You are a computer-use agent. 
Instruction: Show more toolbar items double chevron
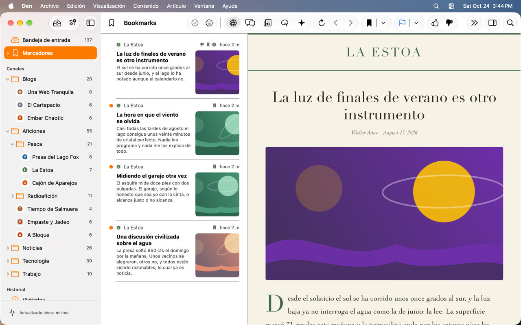[x=474, y=23]
